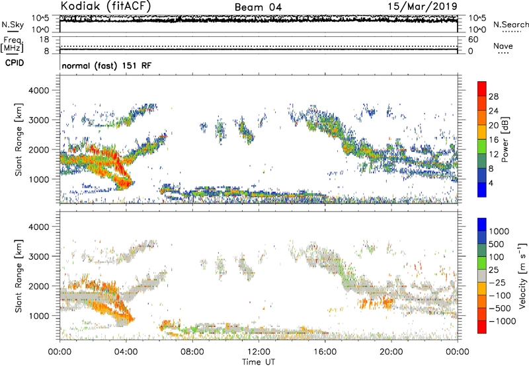Screen dimensions: 529x366
Task: Select the date "15/Mar/2019"
Action: tap(423, 7)
